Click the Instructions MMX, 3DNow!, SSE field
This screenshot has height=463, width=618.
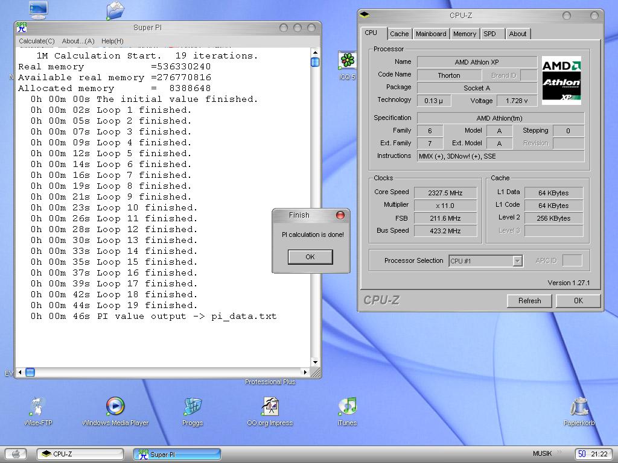coord(500,156)
